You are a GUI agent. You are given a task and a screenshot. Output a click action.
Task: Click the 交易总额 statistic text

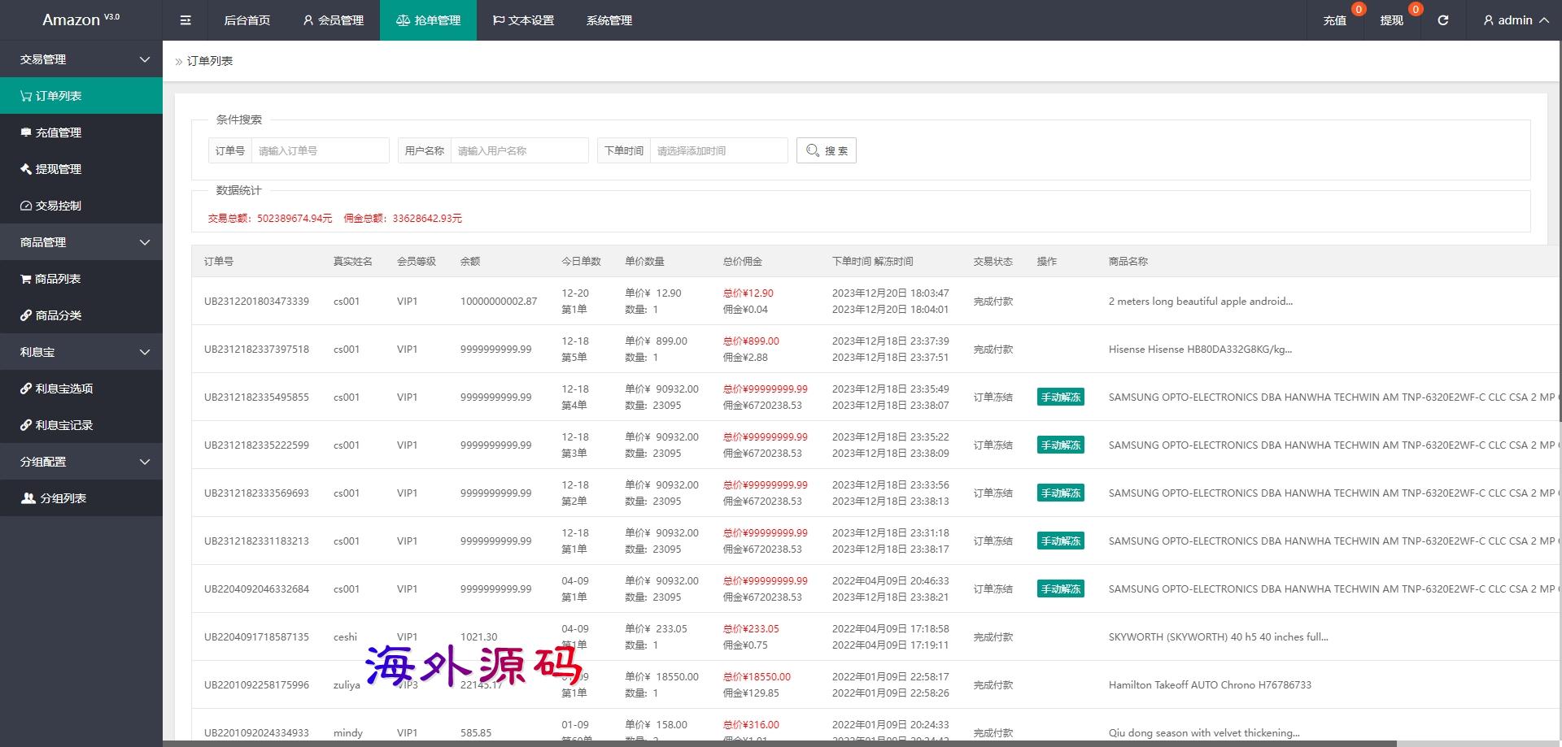tap(270, 219)
